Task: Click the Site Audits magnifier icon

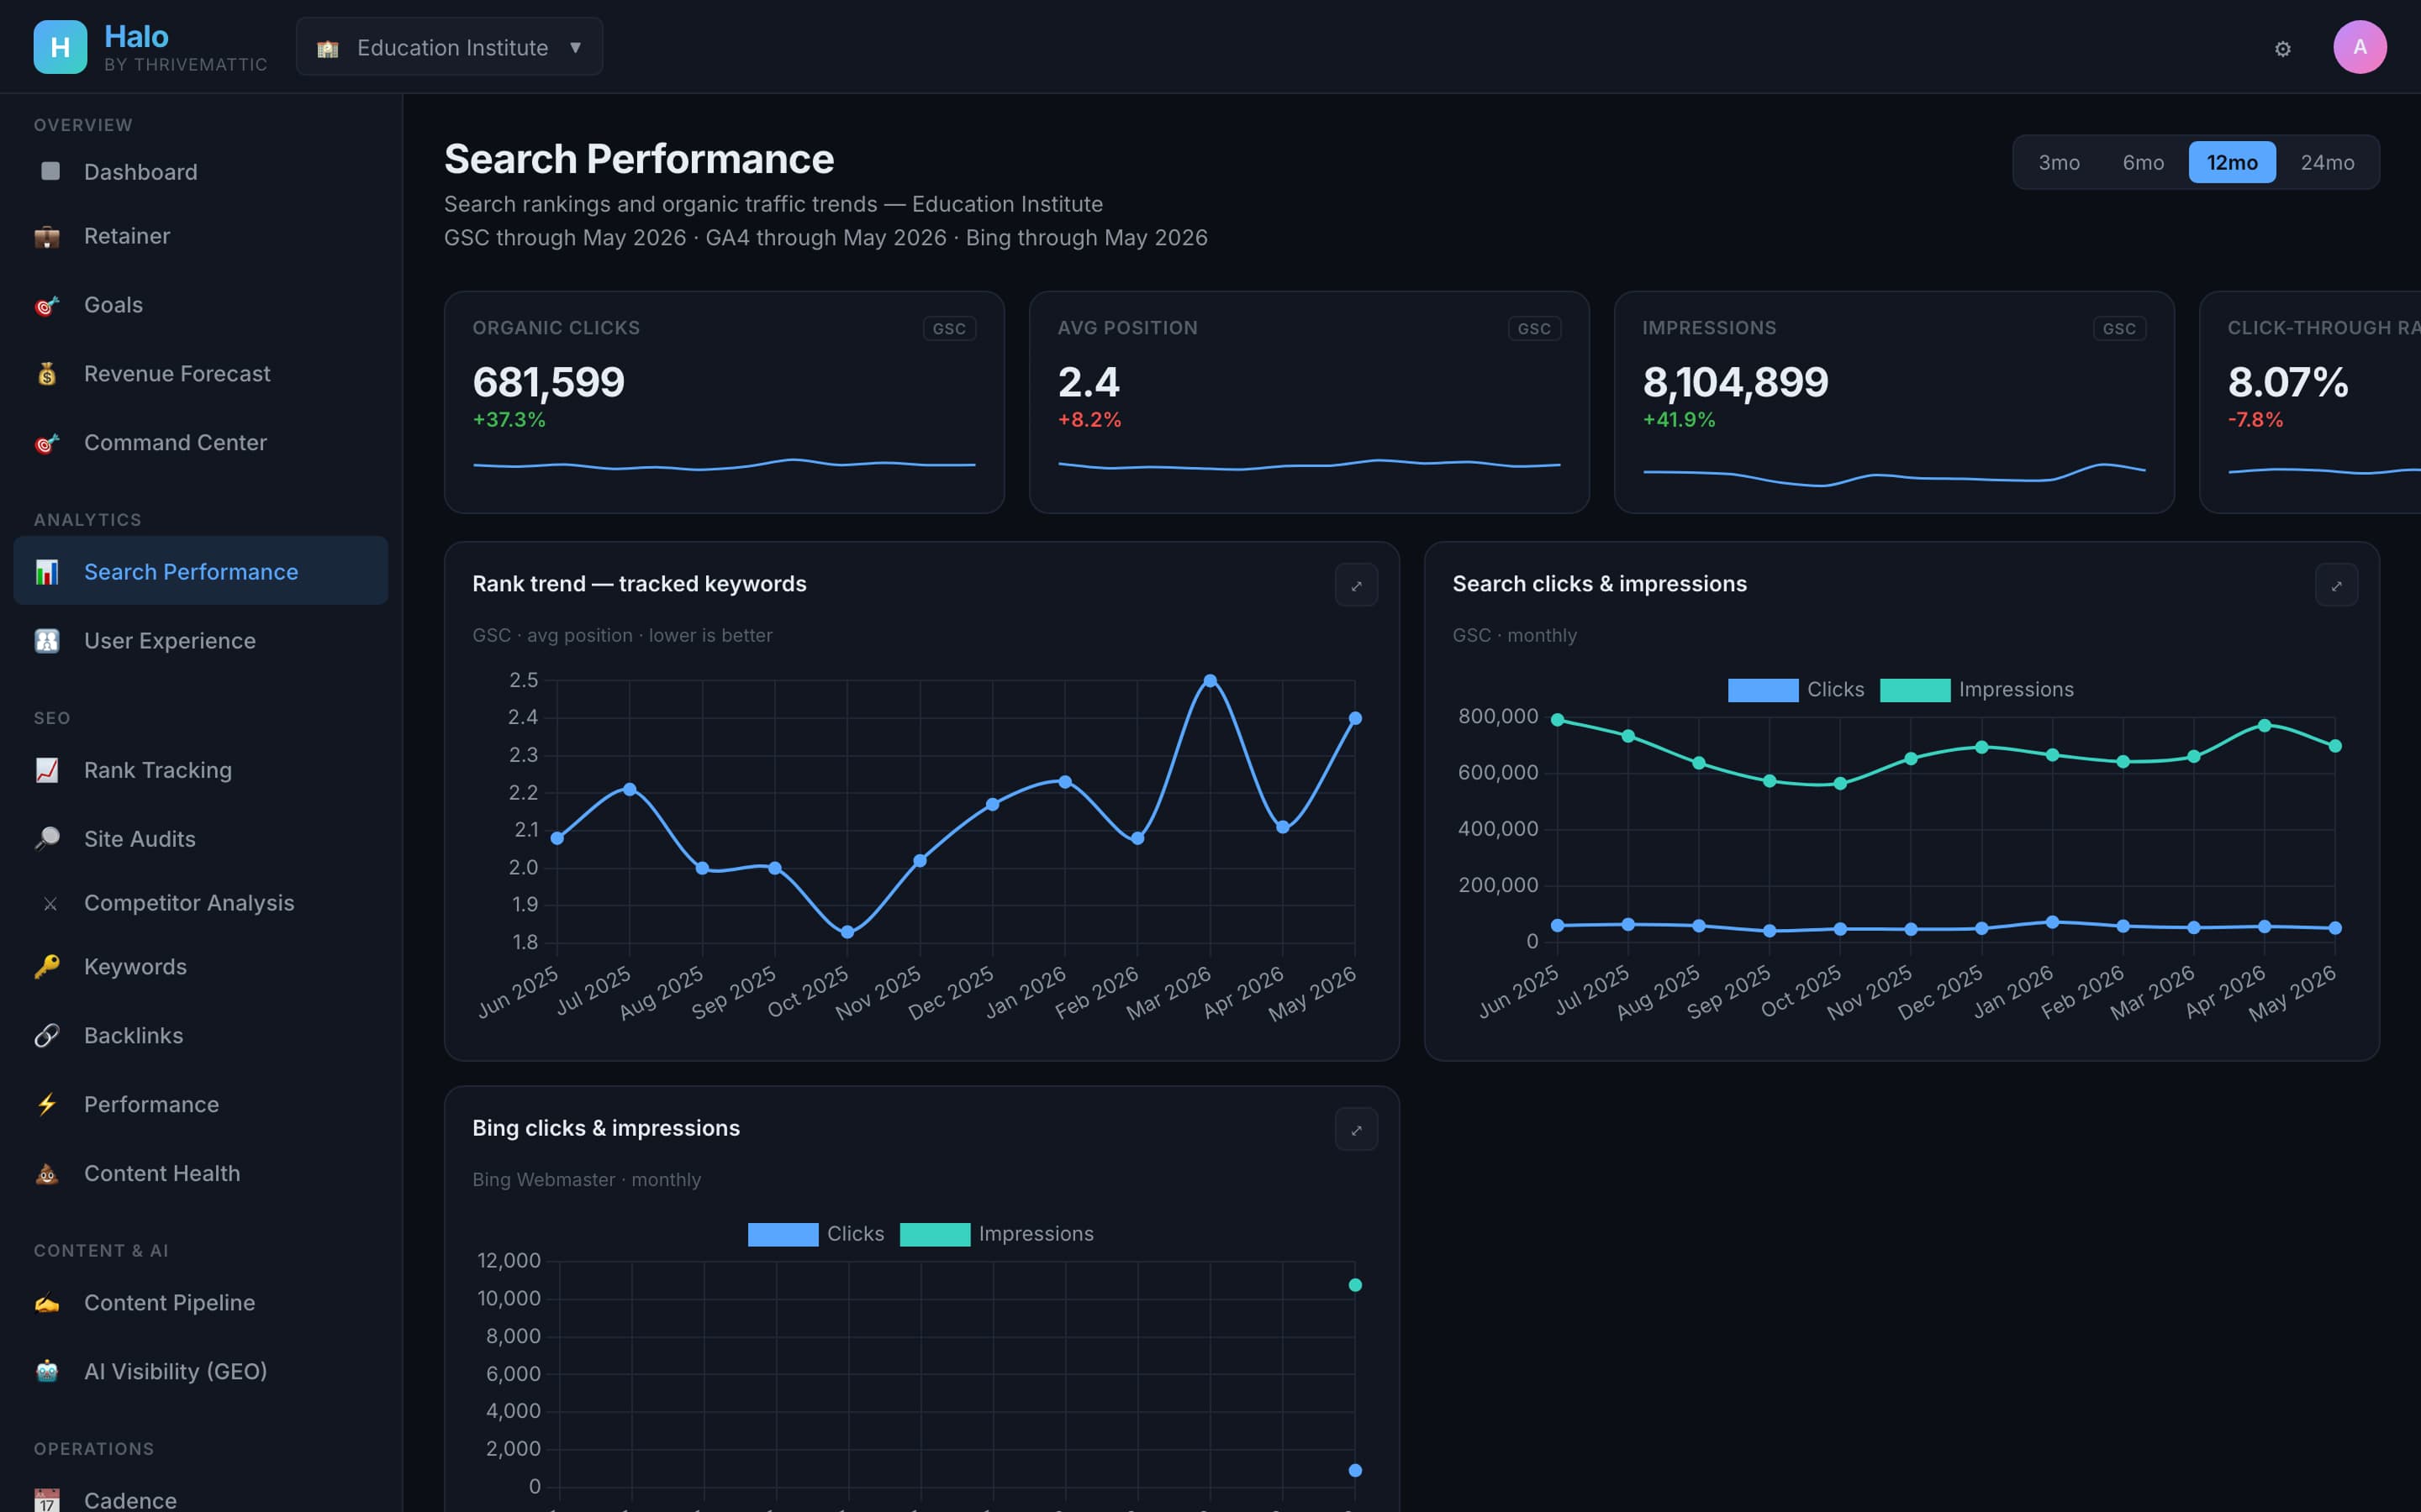Action: (47, 839)
